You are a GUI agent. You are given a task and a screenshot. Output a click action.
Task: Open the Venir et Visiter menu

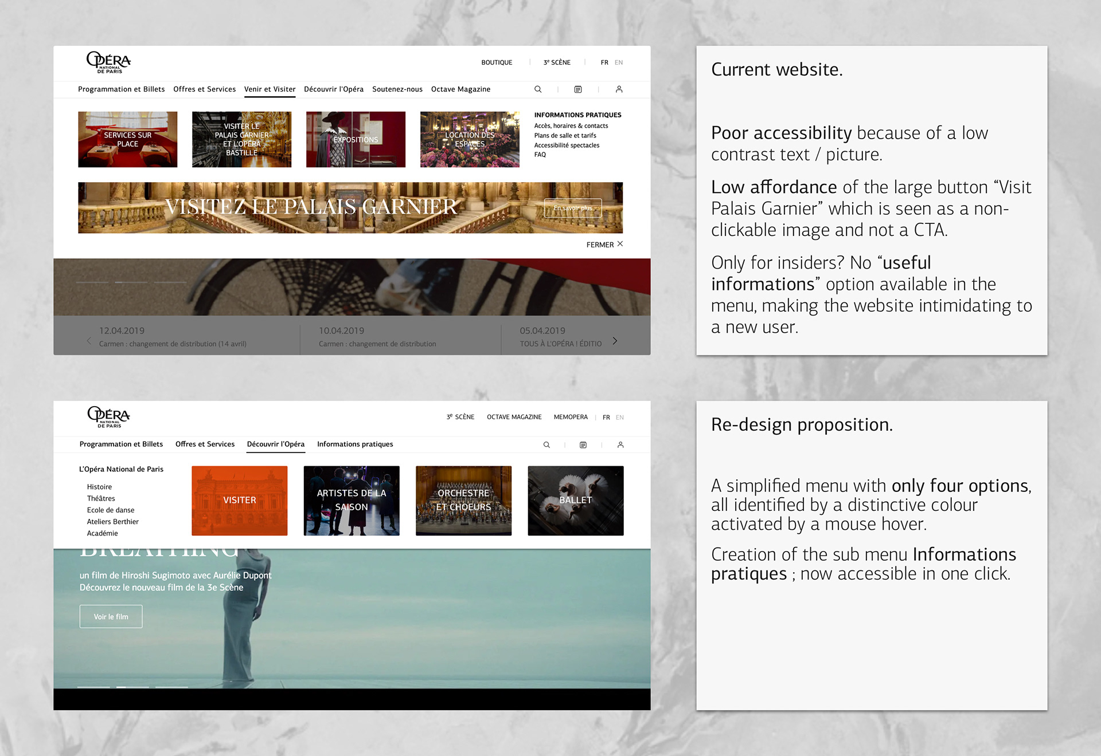click(x=270, y=89)
